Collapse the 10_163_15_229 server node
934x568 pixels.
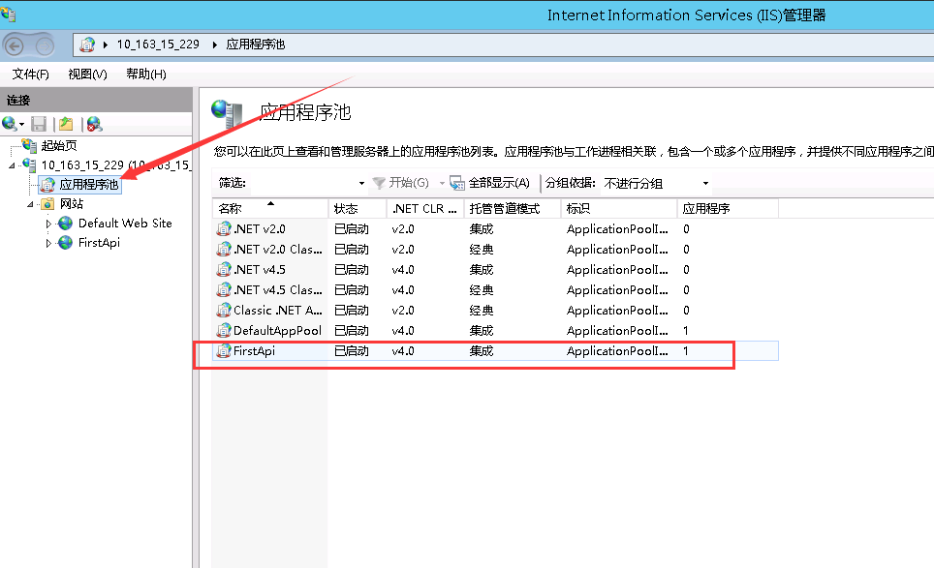tap(12, 165)
